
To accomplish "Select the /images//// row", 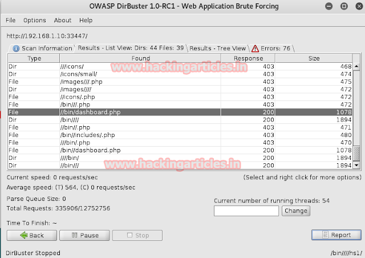I will [x=180, y=89].
